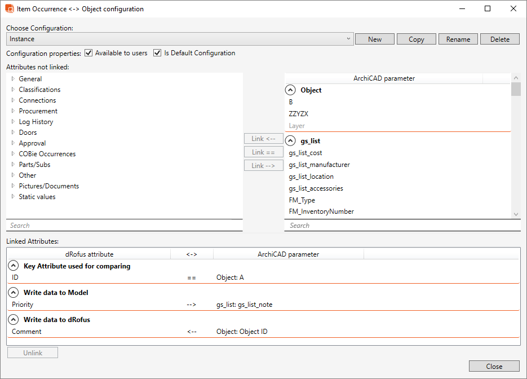This screenshot has height=379, width=527.
Task: Collapse the Object group chevron icon
Action: (290, 90)
